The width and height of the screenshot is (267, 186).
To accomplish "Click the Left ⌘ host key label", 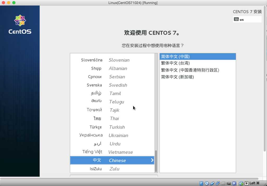I will click(254, 183).
